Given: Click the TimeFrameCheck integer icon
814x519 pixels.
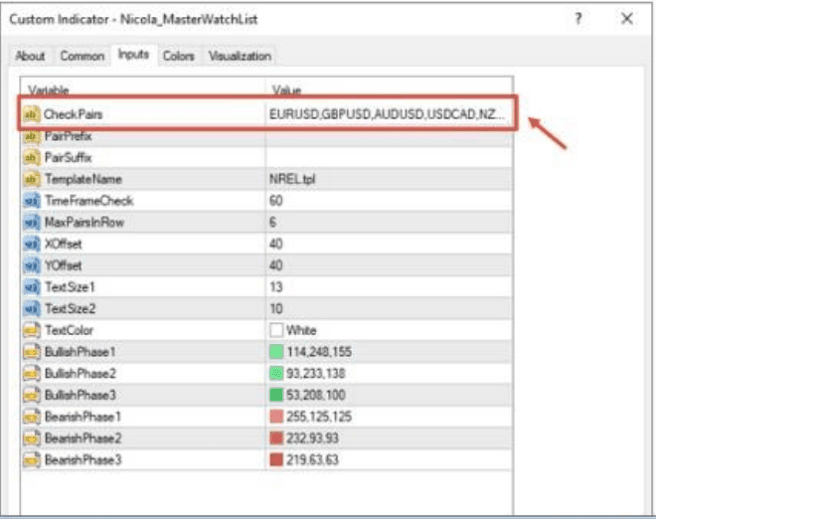Looking at the screenshot, I should tap(31, 201).
